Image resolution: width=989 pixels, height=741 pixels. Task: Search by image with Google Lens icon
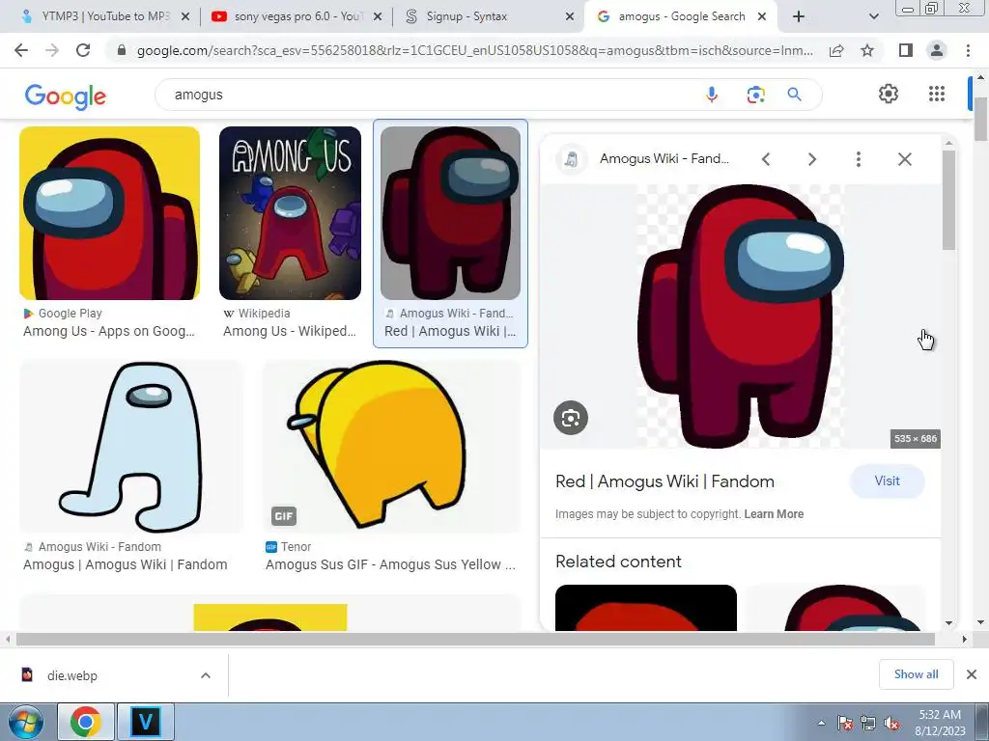755,95
